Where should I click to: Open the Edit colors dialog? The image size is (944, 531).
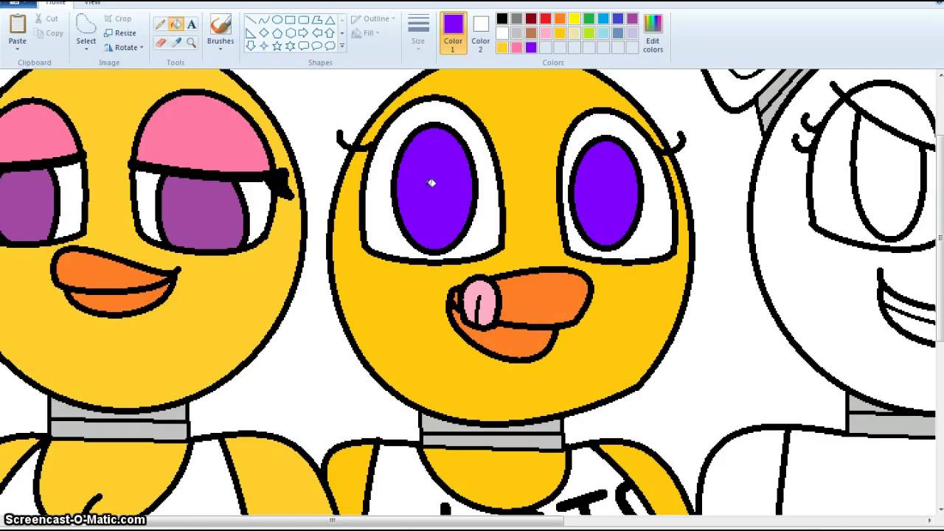(653, 33)
